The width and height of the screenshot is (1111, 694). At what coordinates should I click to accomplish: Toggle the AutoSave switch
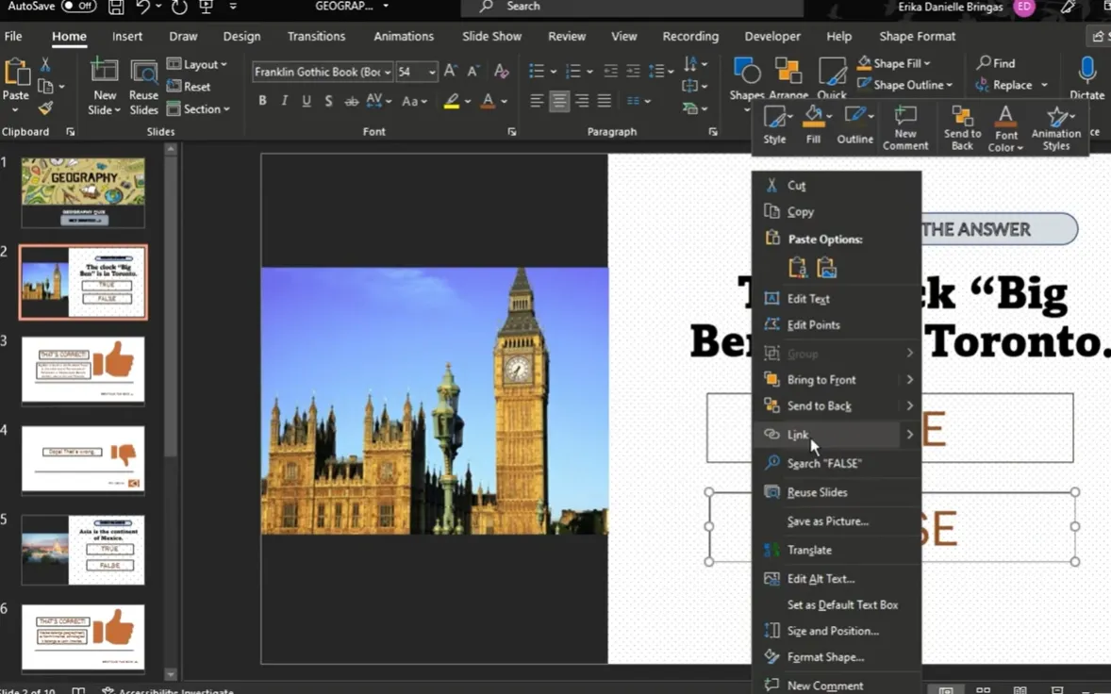point(78,7)
